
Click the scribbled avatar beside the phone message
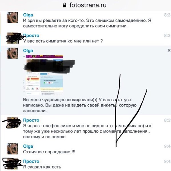(12, 123)
